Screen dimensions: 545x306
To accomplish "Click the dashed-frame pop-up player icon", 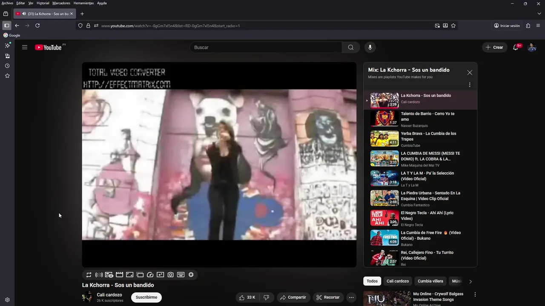I will coord(140,275).
